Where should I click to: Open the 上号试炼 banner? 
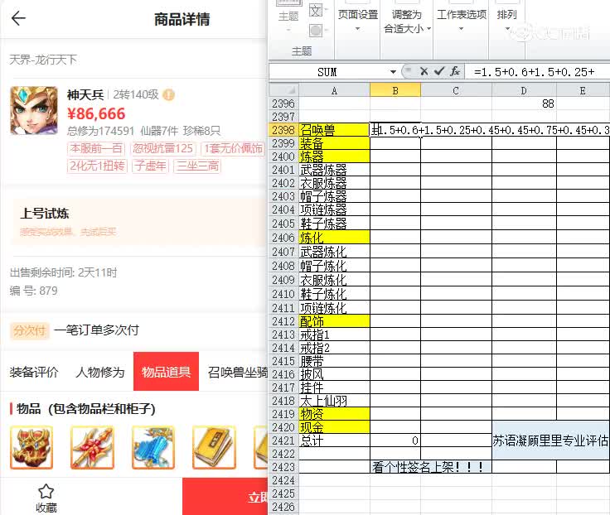coord(139,222)
